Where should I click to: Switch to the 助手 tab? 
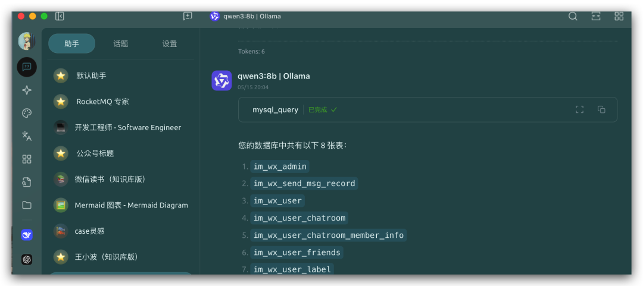[72, 44]
